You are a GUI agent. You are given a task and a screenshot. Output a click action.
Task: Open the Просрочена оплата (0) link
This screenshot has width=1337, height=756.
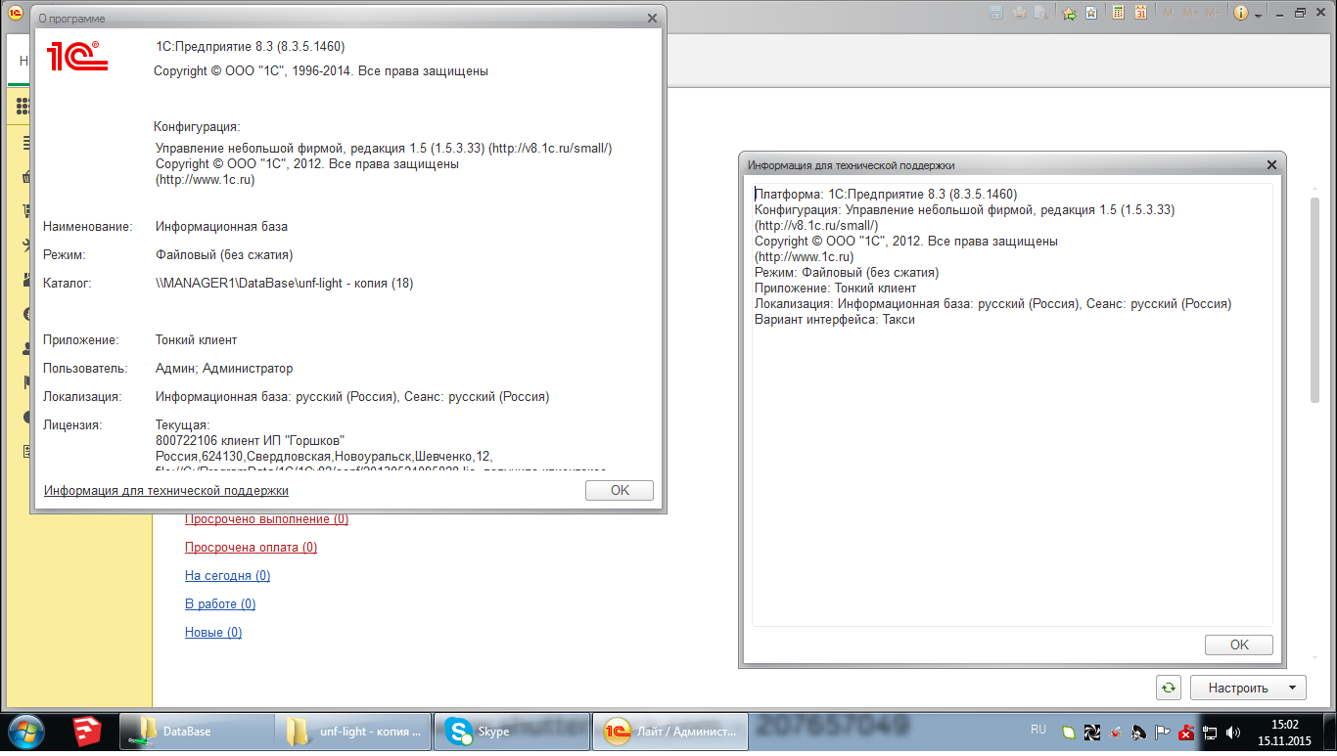click(x=251, y=548)
